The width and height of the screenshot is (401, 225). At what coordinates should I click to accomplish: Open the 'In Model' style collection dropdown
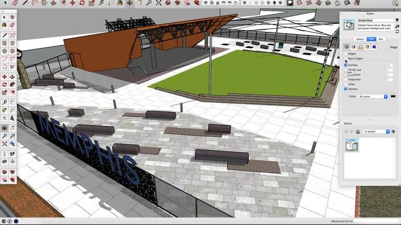pyautogui.click(x=376, y=132)
